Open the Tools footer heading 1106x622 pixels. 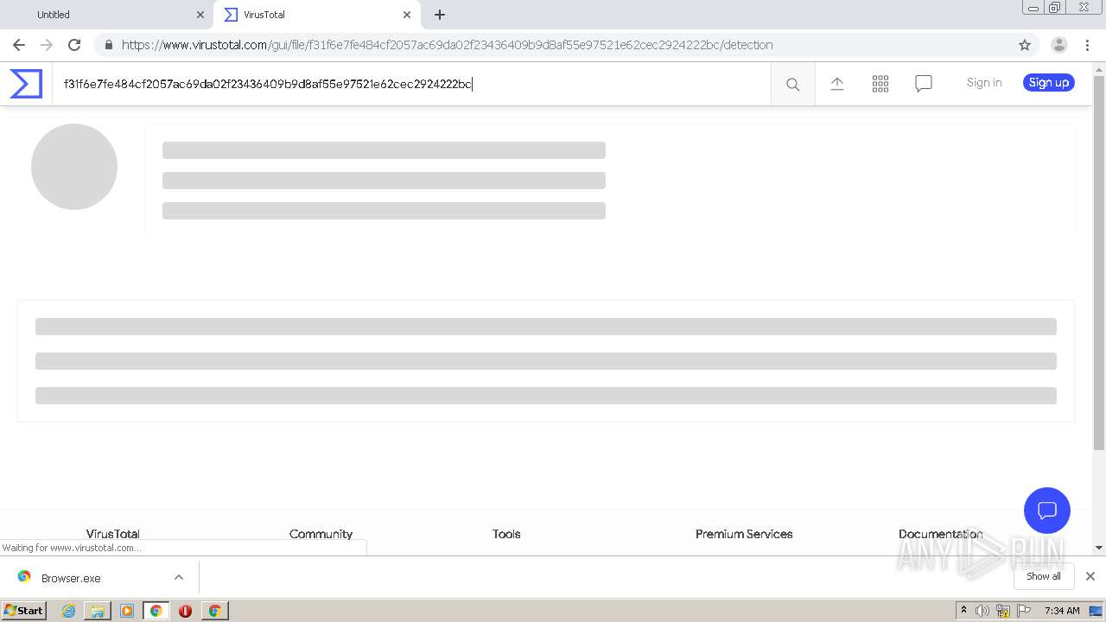click(x=506, y=534)
